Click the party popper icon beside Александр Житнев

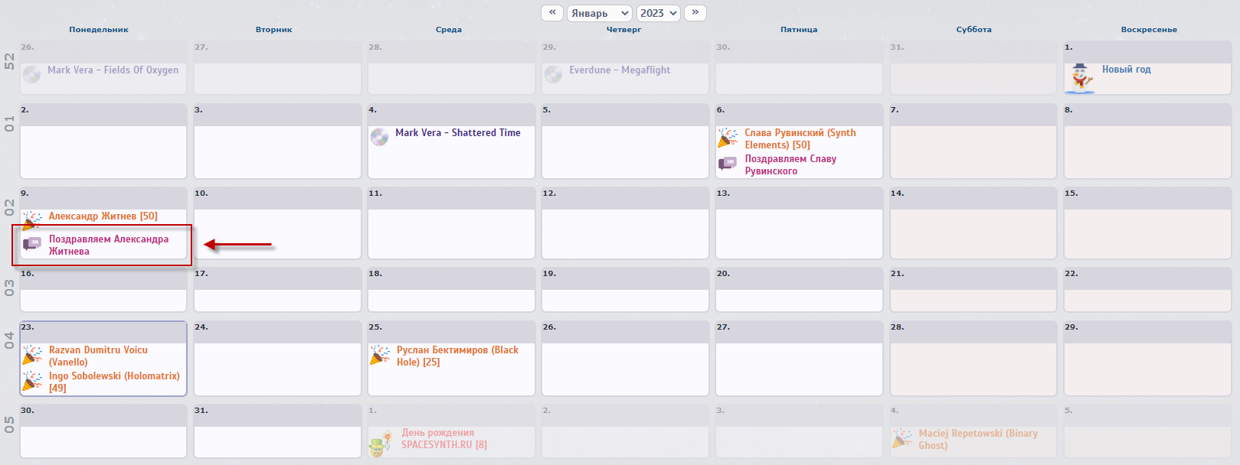[x=31, y=220]
